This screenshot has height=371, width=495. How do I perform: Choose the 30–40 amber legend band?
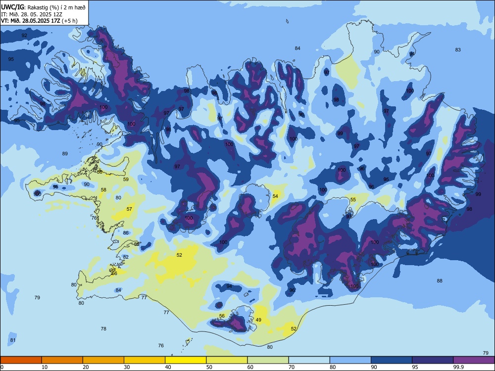(145, 360)
